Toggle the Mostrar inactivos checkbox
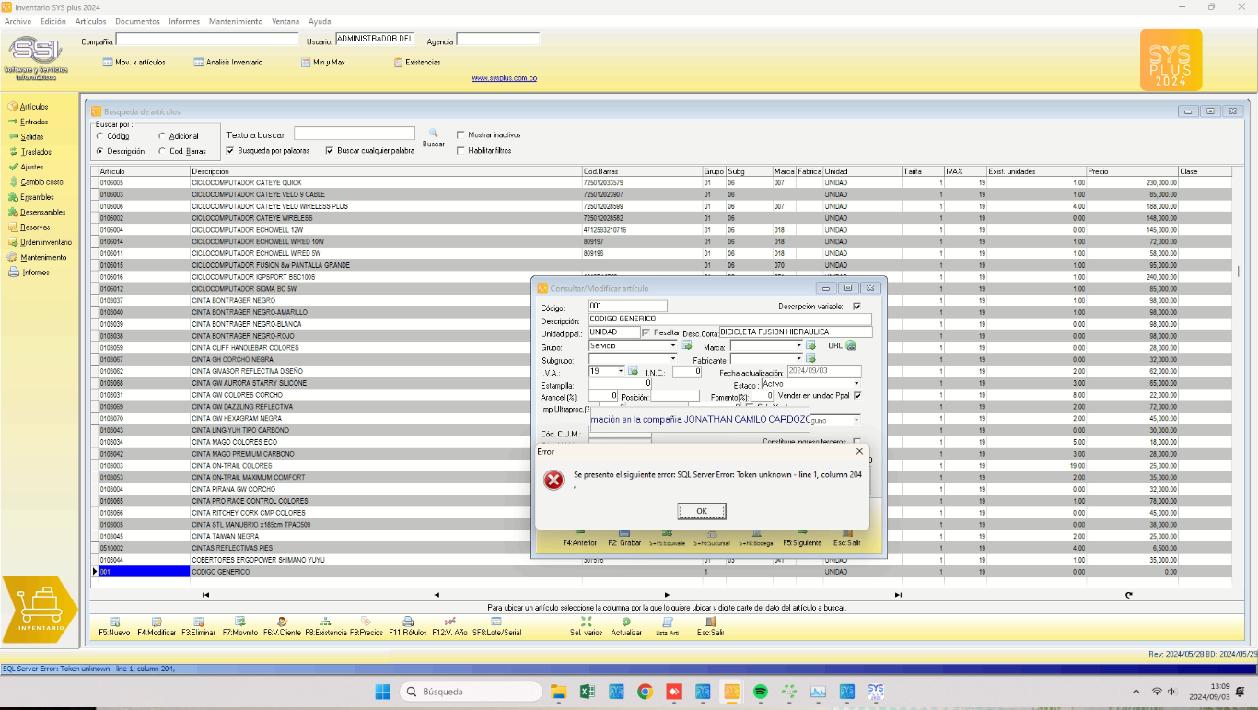1258x710 pixels. [460, 135]
